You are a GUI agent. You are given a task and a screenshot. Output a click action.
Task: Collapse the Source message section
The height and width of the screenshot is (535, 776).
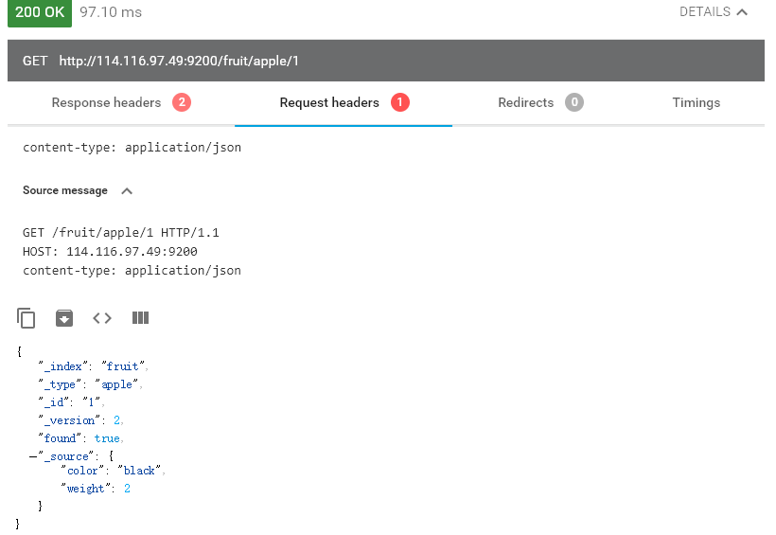127,191
